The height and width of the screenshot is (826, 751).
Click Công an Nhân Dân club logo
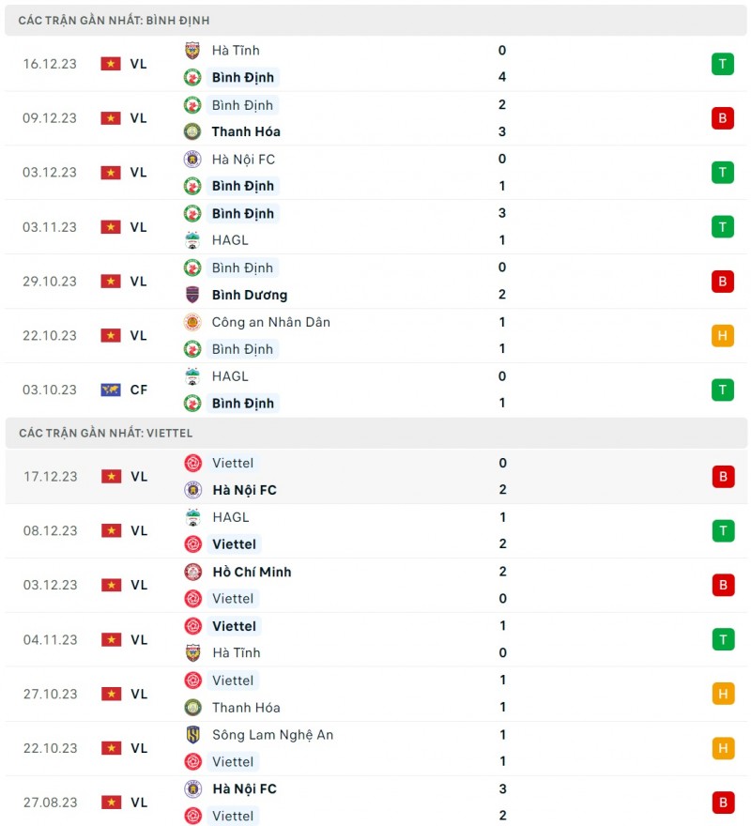[x=192, y=322]
